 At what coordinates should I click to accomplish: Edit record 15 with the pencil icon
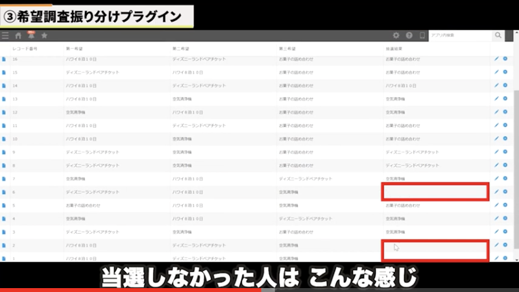pos(496,73)
